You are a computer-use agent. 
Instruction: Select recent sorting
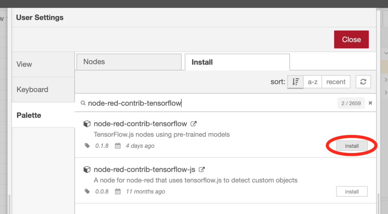(336, 82)
